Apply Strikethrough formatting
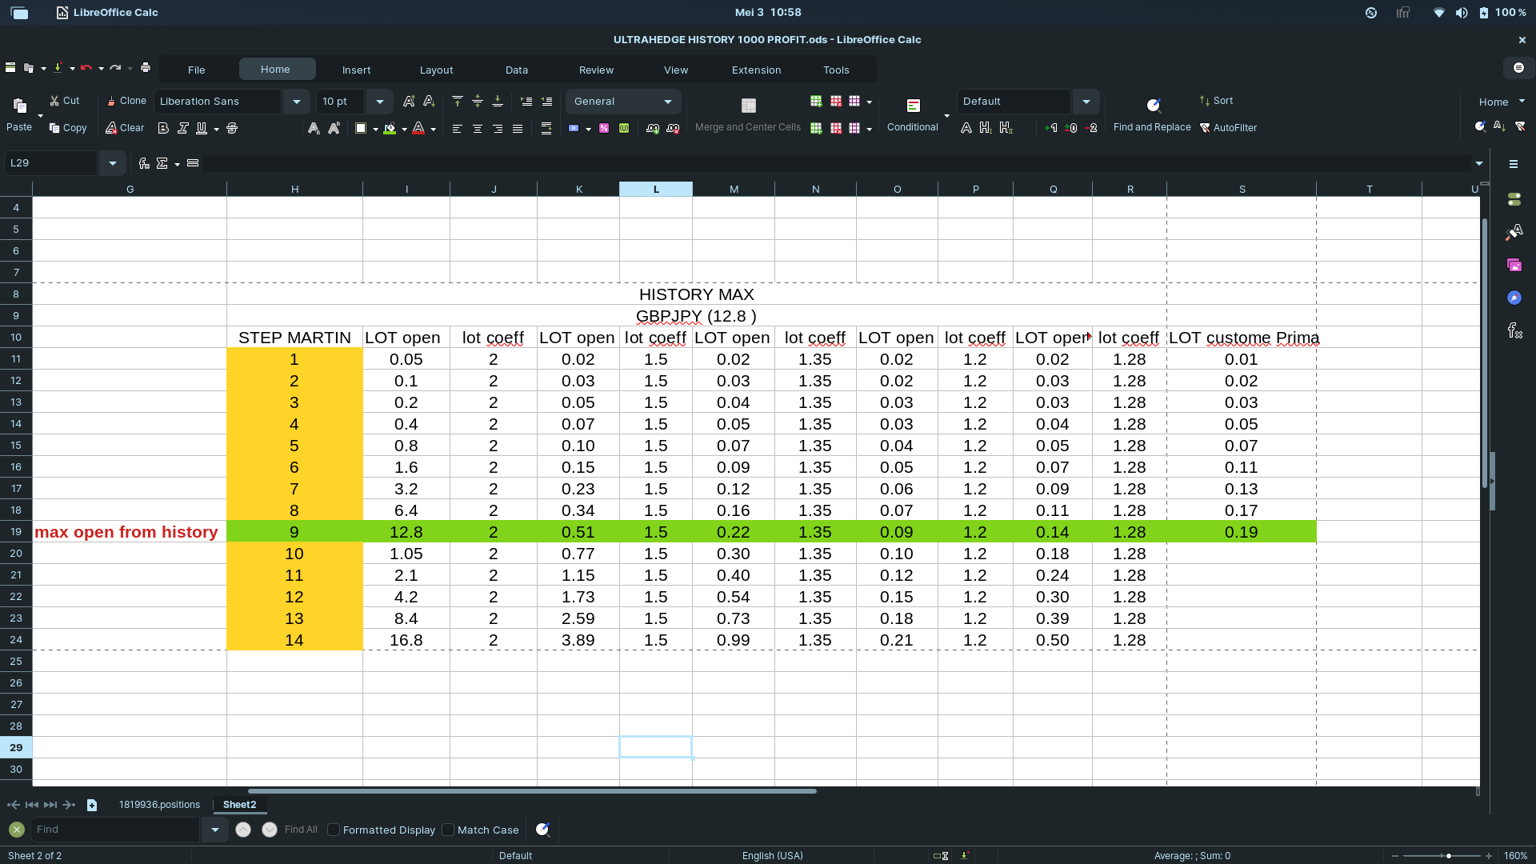Image resolution: width=1536 pixels, height=864 pixels. click(232, 128)
